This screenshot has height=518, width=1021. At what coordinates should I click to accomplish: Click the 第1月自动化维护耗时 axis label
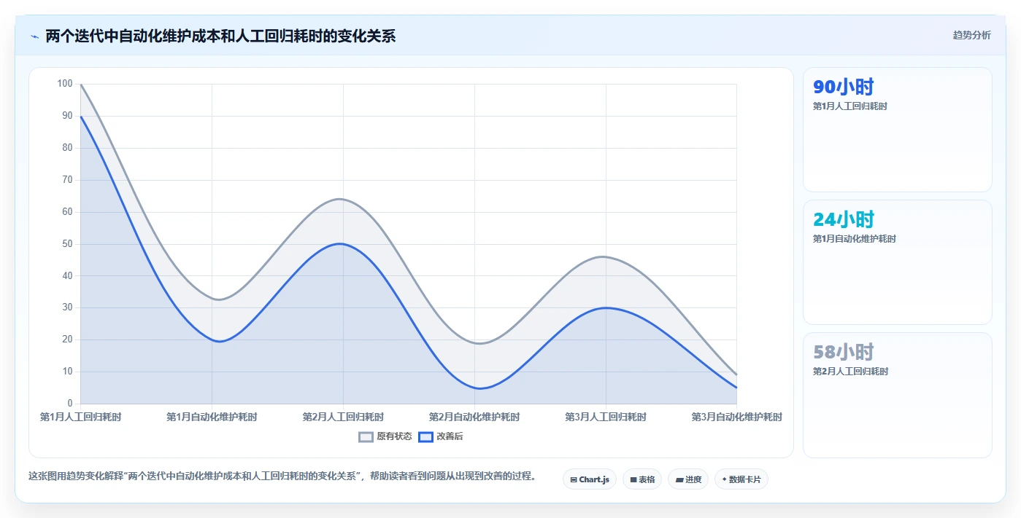(x=212, y=417)
